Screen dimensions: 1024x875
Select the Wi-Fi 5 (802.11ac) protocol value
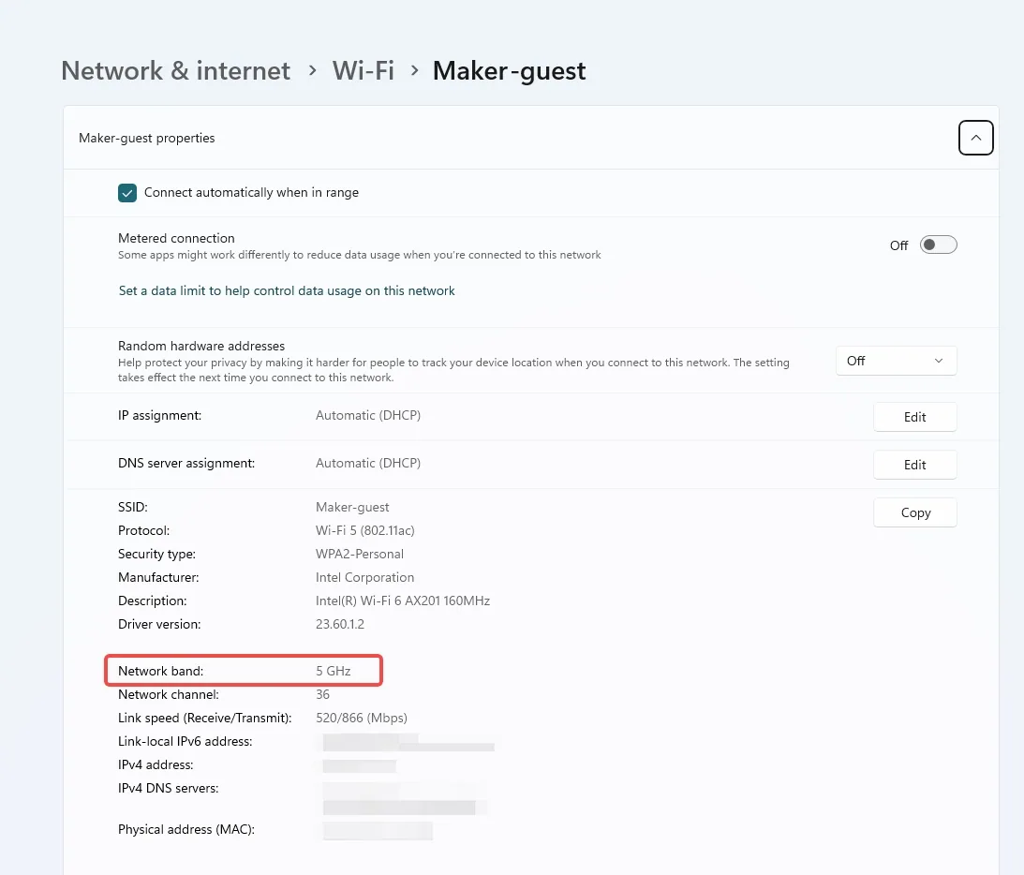tap(365, 530)
